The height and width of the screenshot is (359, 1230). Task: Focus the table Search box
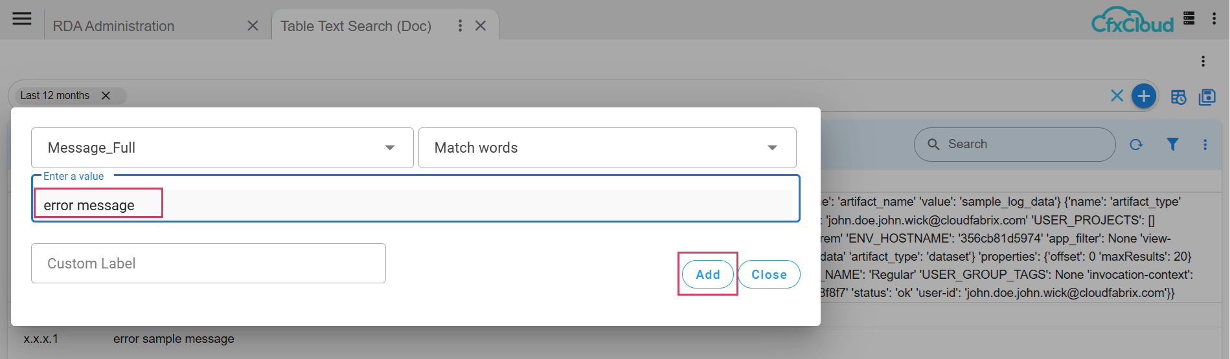[1023, 144]
